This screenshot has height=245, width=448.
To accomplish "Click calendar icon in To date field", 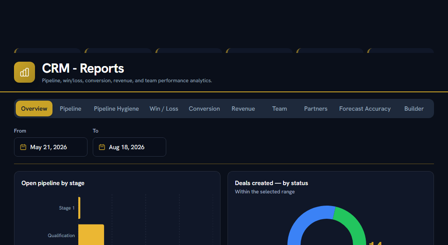I will point(101,147).
